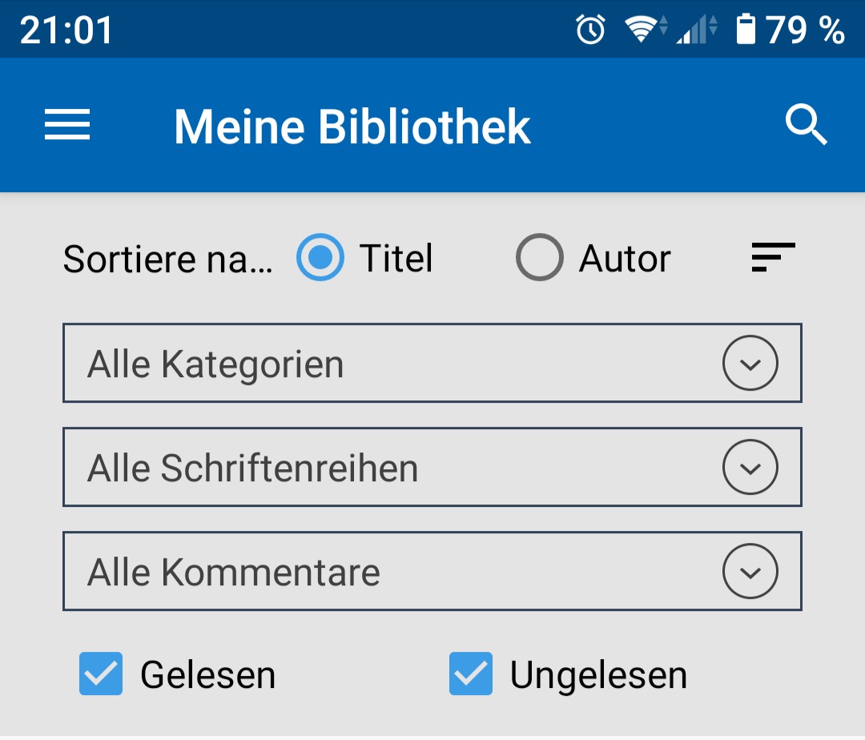Select the Titel sort radio button
Screen dimensions: 865x740
pos(320,258)
